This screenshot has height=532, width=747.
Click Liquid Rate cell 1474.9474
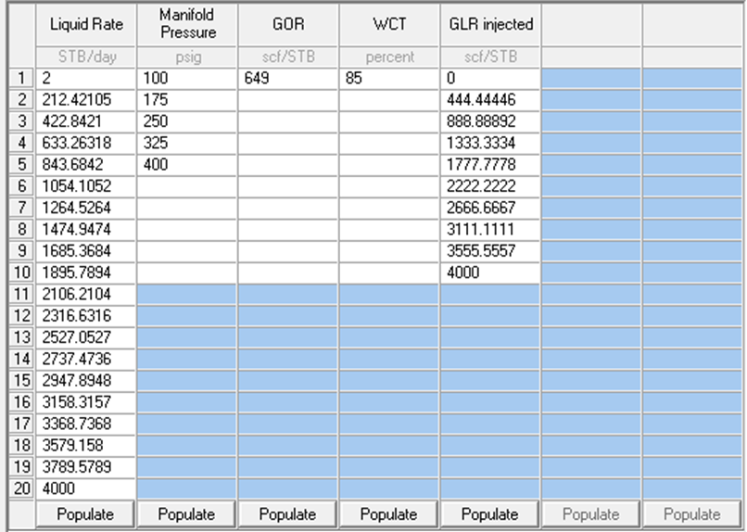coord(86,230)
